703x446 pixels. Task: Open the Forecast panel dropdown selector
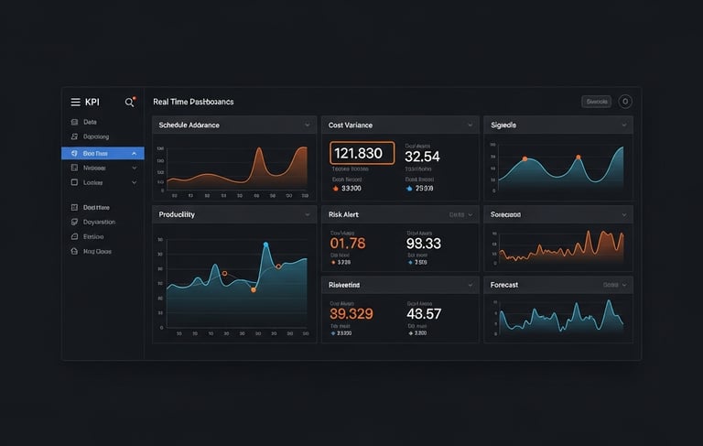tap(615, 285)
